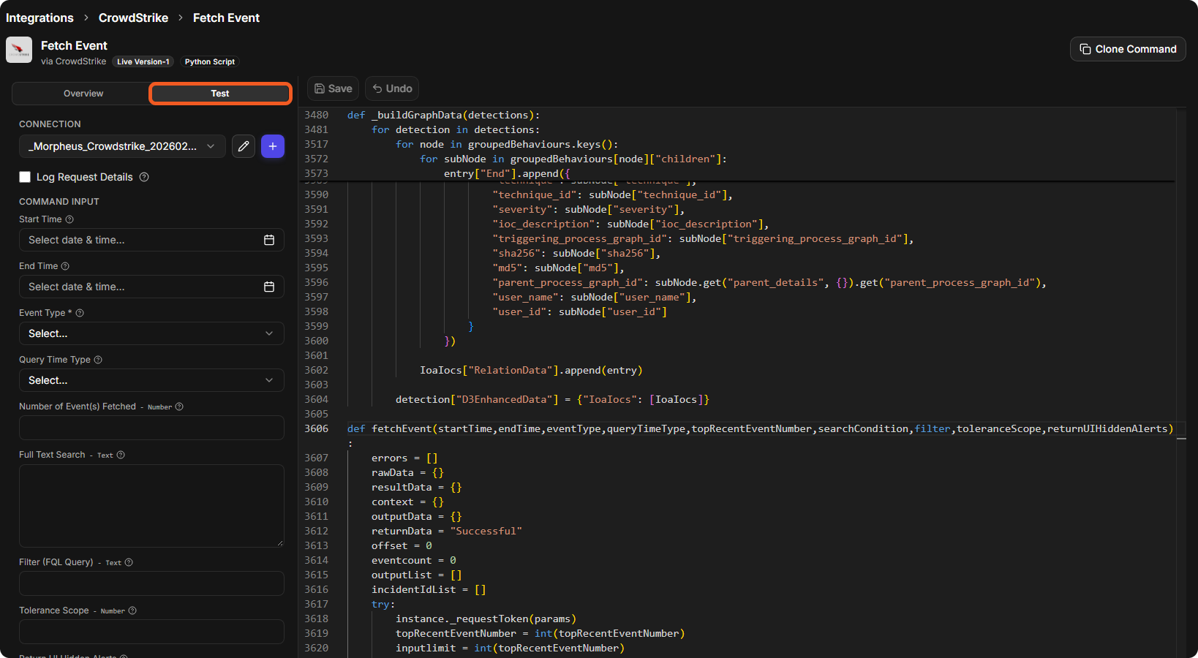Click the Python Script badge

click(210, 62)
